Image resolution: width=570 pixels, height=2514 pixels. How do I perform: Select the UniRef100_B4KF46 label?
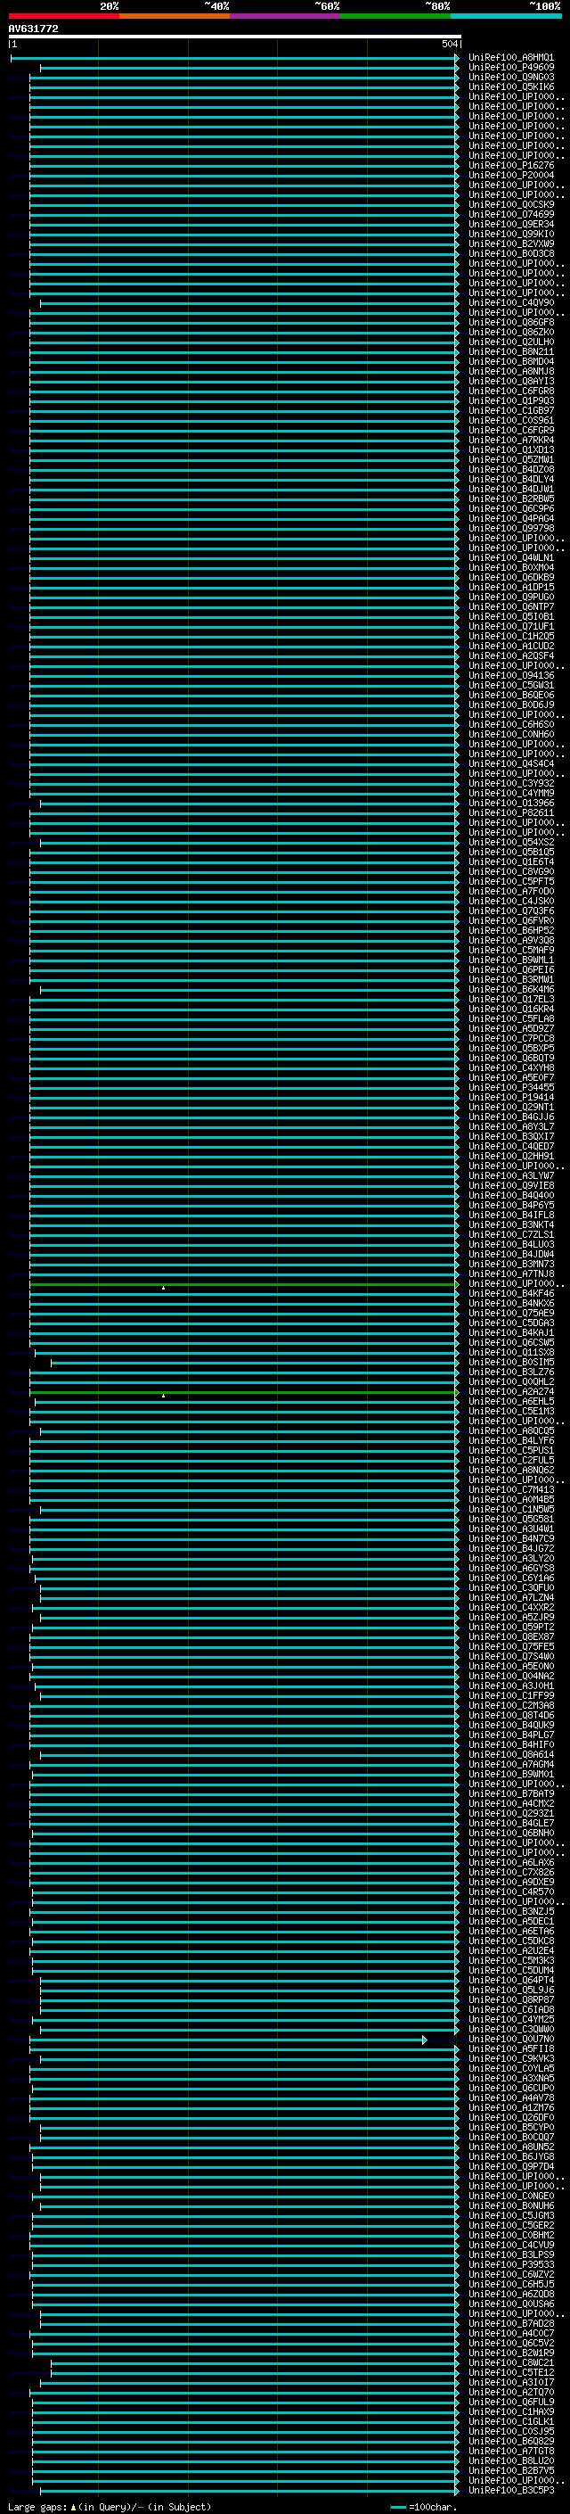click(x=511, y=1293)
